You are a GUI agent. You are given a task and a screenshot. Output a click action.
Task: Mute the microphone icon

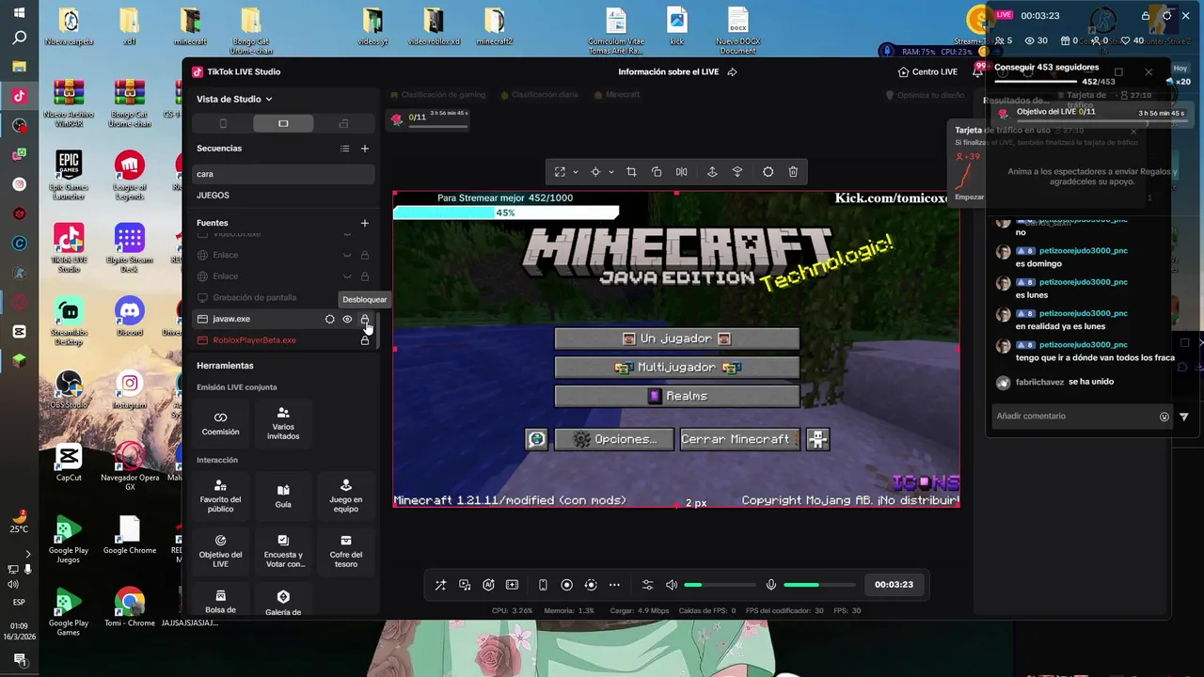tap(771, 585)
